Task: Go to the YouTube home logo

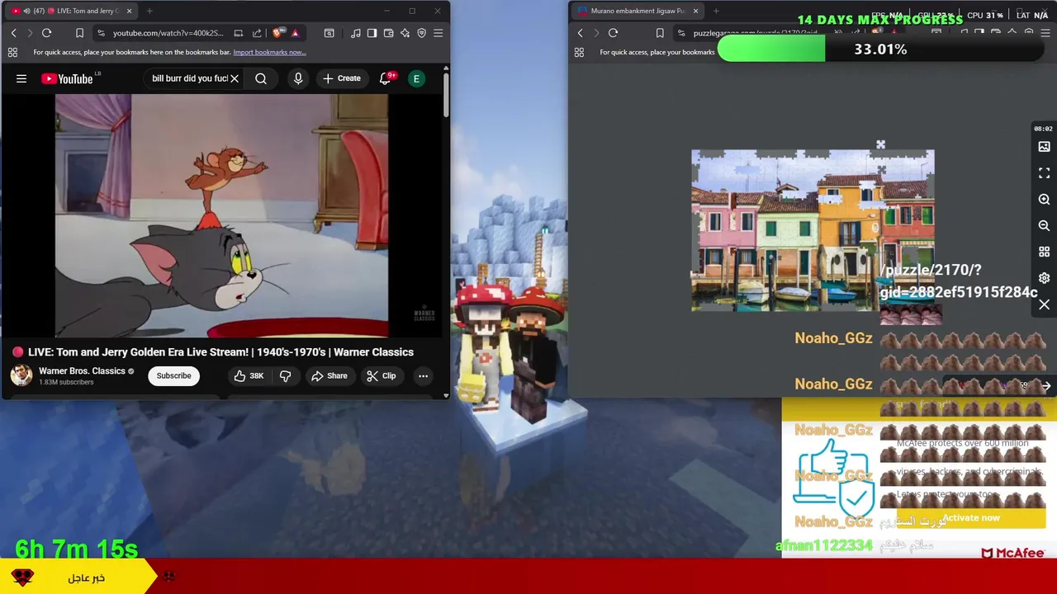Action: [67, 78]
